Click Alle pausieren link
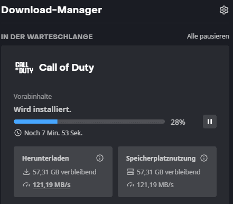The image size is (233, 204). pyautogui.click(x=208, y=36)
